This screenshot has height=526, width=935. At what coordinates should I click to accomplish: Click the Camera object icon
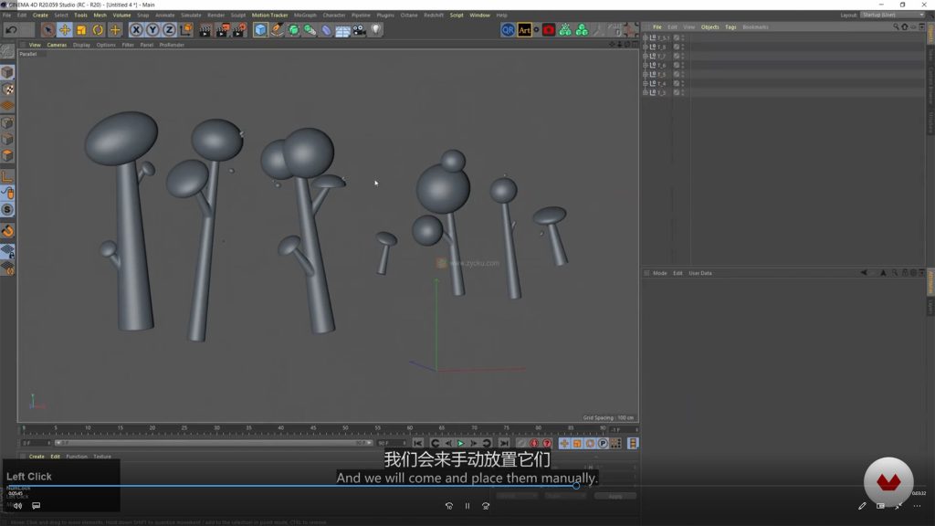[x=359, y=30]
